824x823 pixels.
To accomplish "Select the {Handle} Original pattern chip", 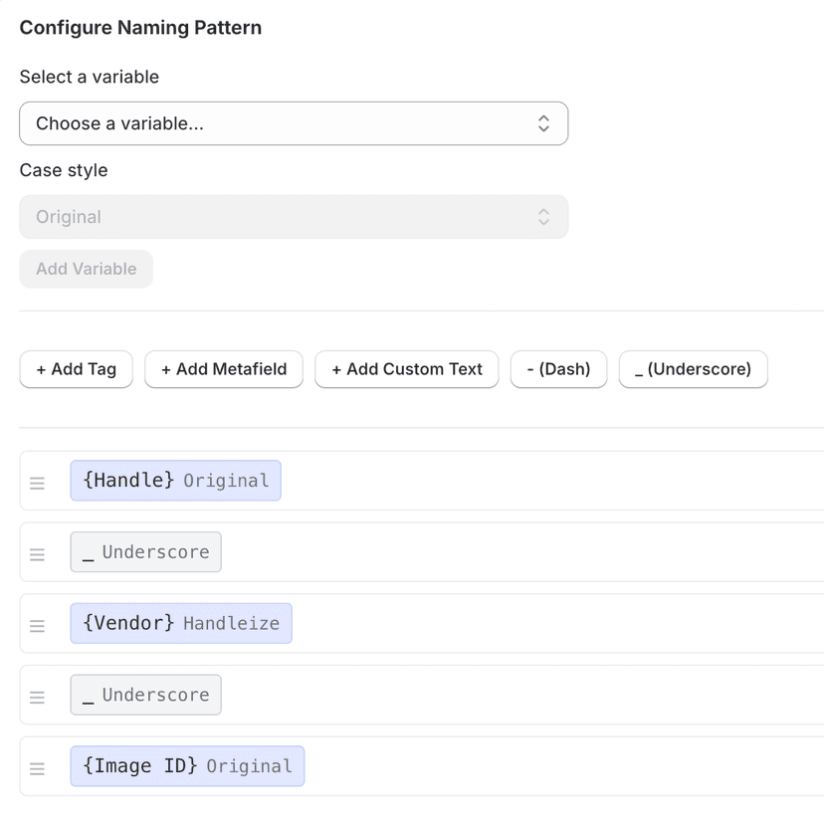I will point(175,480).
